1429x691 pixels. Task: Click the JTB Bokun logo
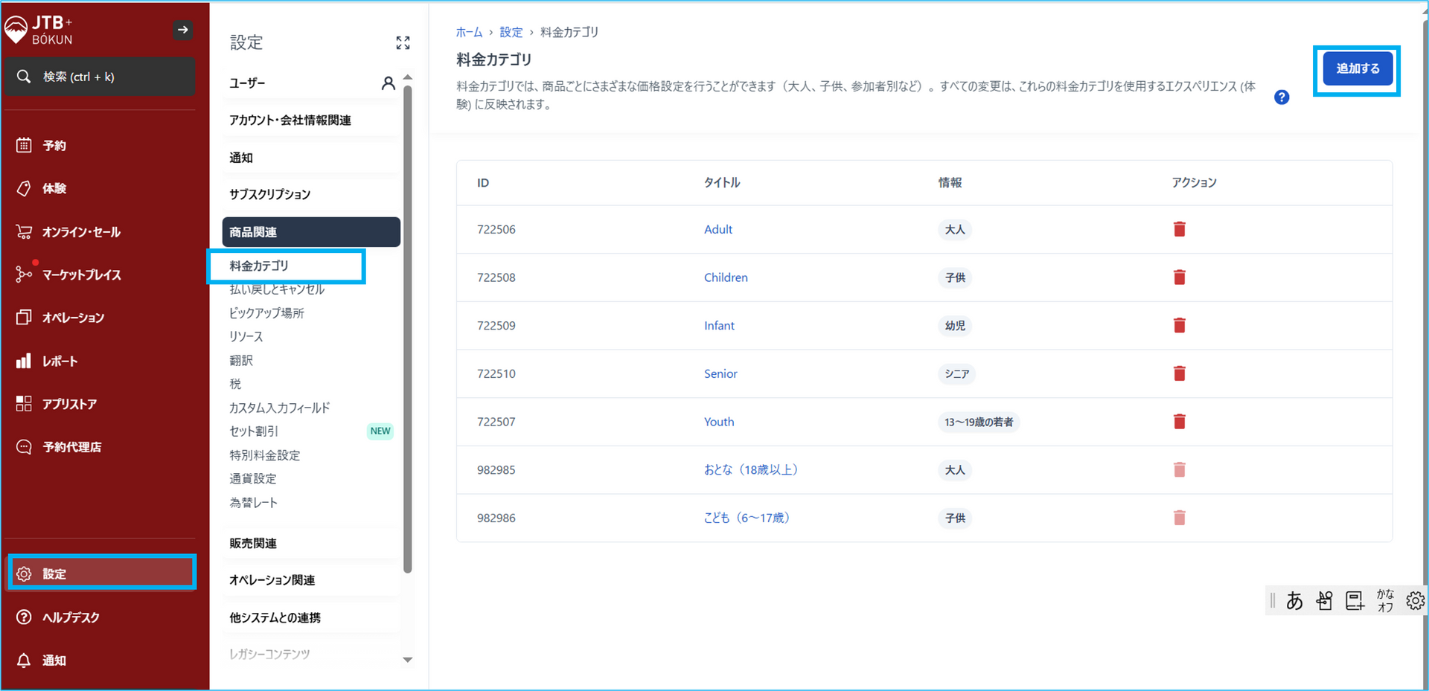(39, 30)
